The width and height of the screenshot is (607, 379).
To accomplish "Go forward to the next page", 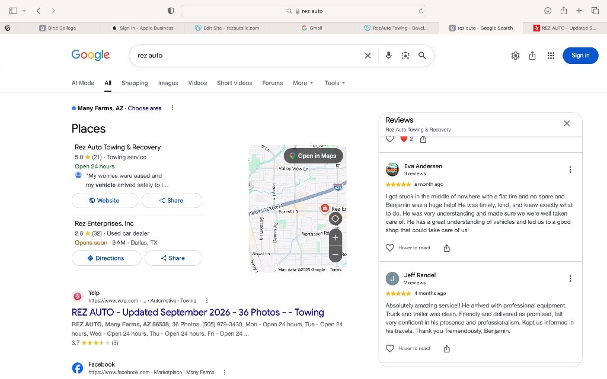I will click(x=53, y=11).
